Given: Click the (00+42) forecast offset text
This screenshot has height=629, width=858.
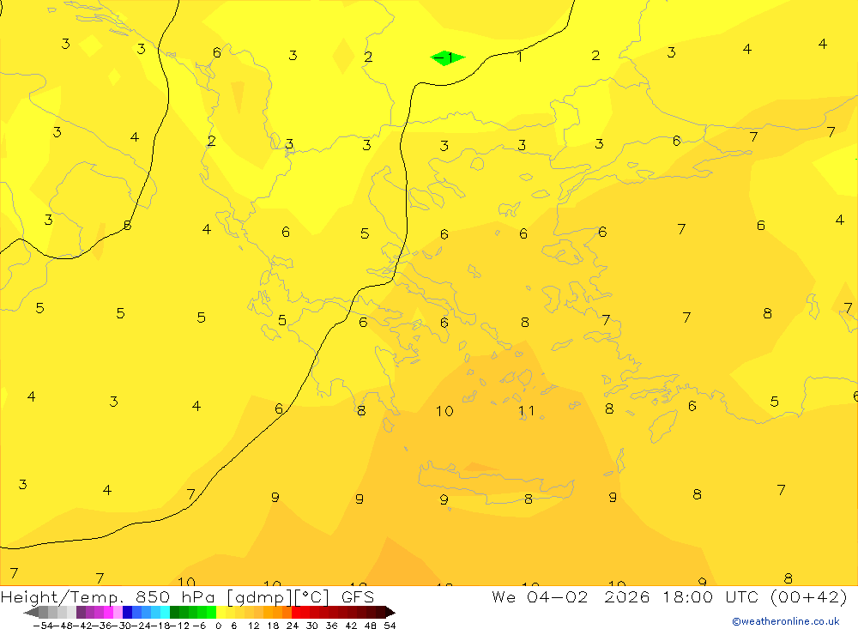Looking at the screenshot, I should click(809, 596).
